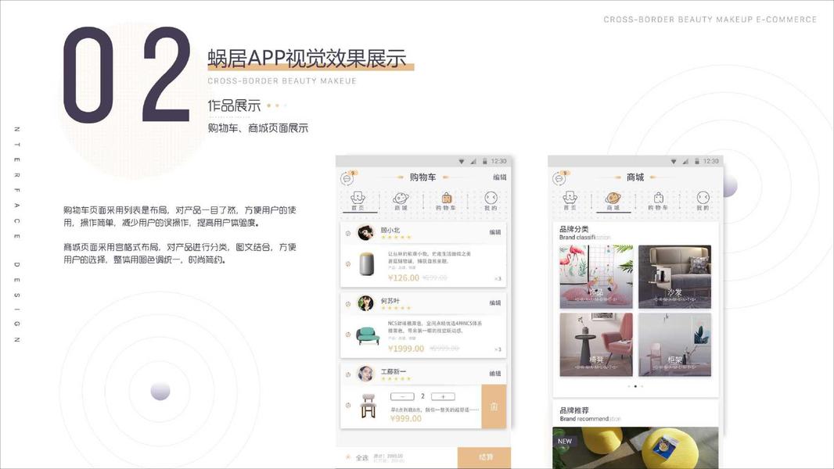Image resolution: width=834 pixels, height=469 pixels.
Task: Open the 椅凳 pink chair category card
Action: pyautogui.click(x=596, y=345)
